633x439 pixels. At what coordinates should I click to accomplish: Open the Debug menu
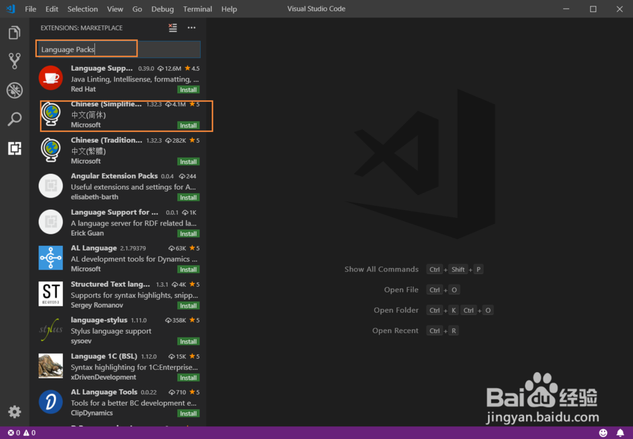pos(162,9)
